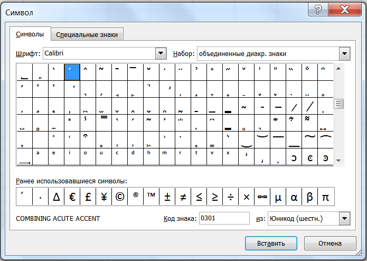
Task: Pick the not-equal ≠ symbol
Action: coord(183,197)
